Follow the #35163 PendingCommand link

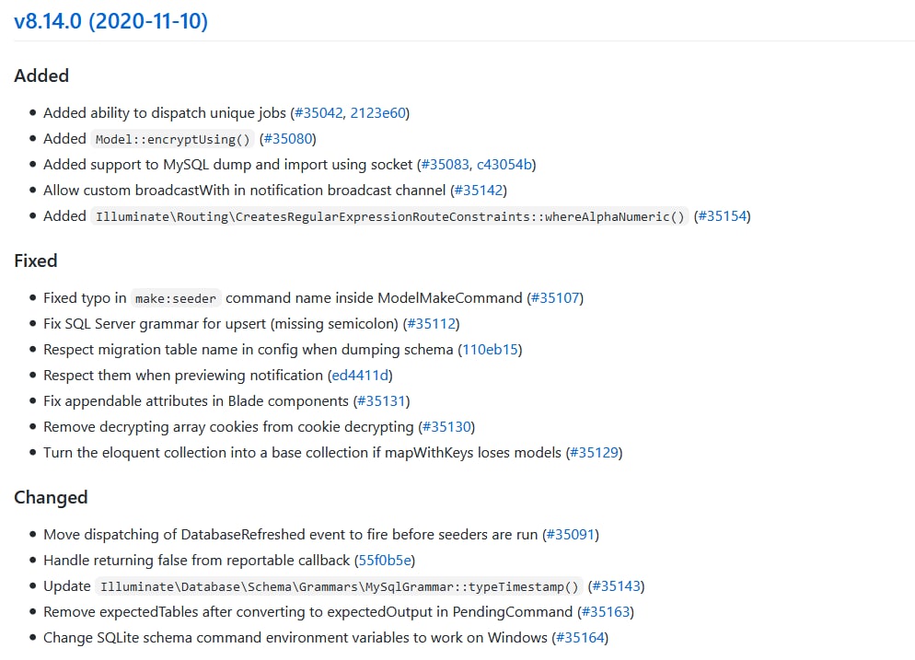pos(606,612)
